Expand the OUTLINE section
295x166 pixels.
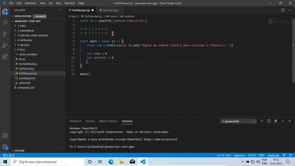point(38,151)
